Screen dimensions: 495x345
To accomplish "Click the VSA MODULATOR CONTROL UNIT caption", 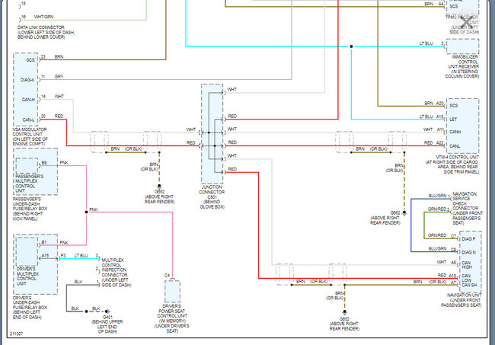I will coord(30,136).
